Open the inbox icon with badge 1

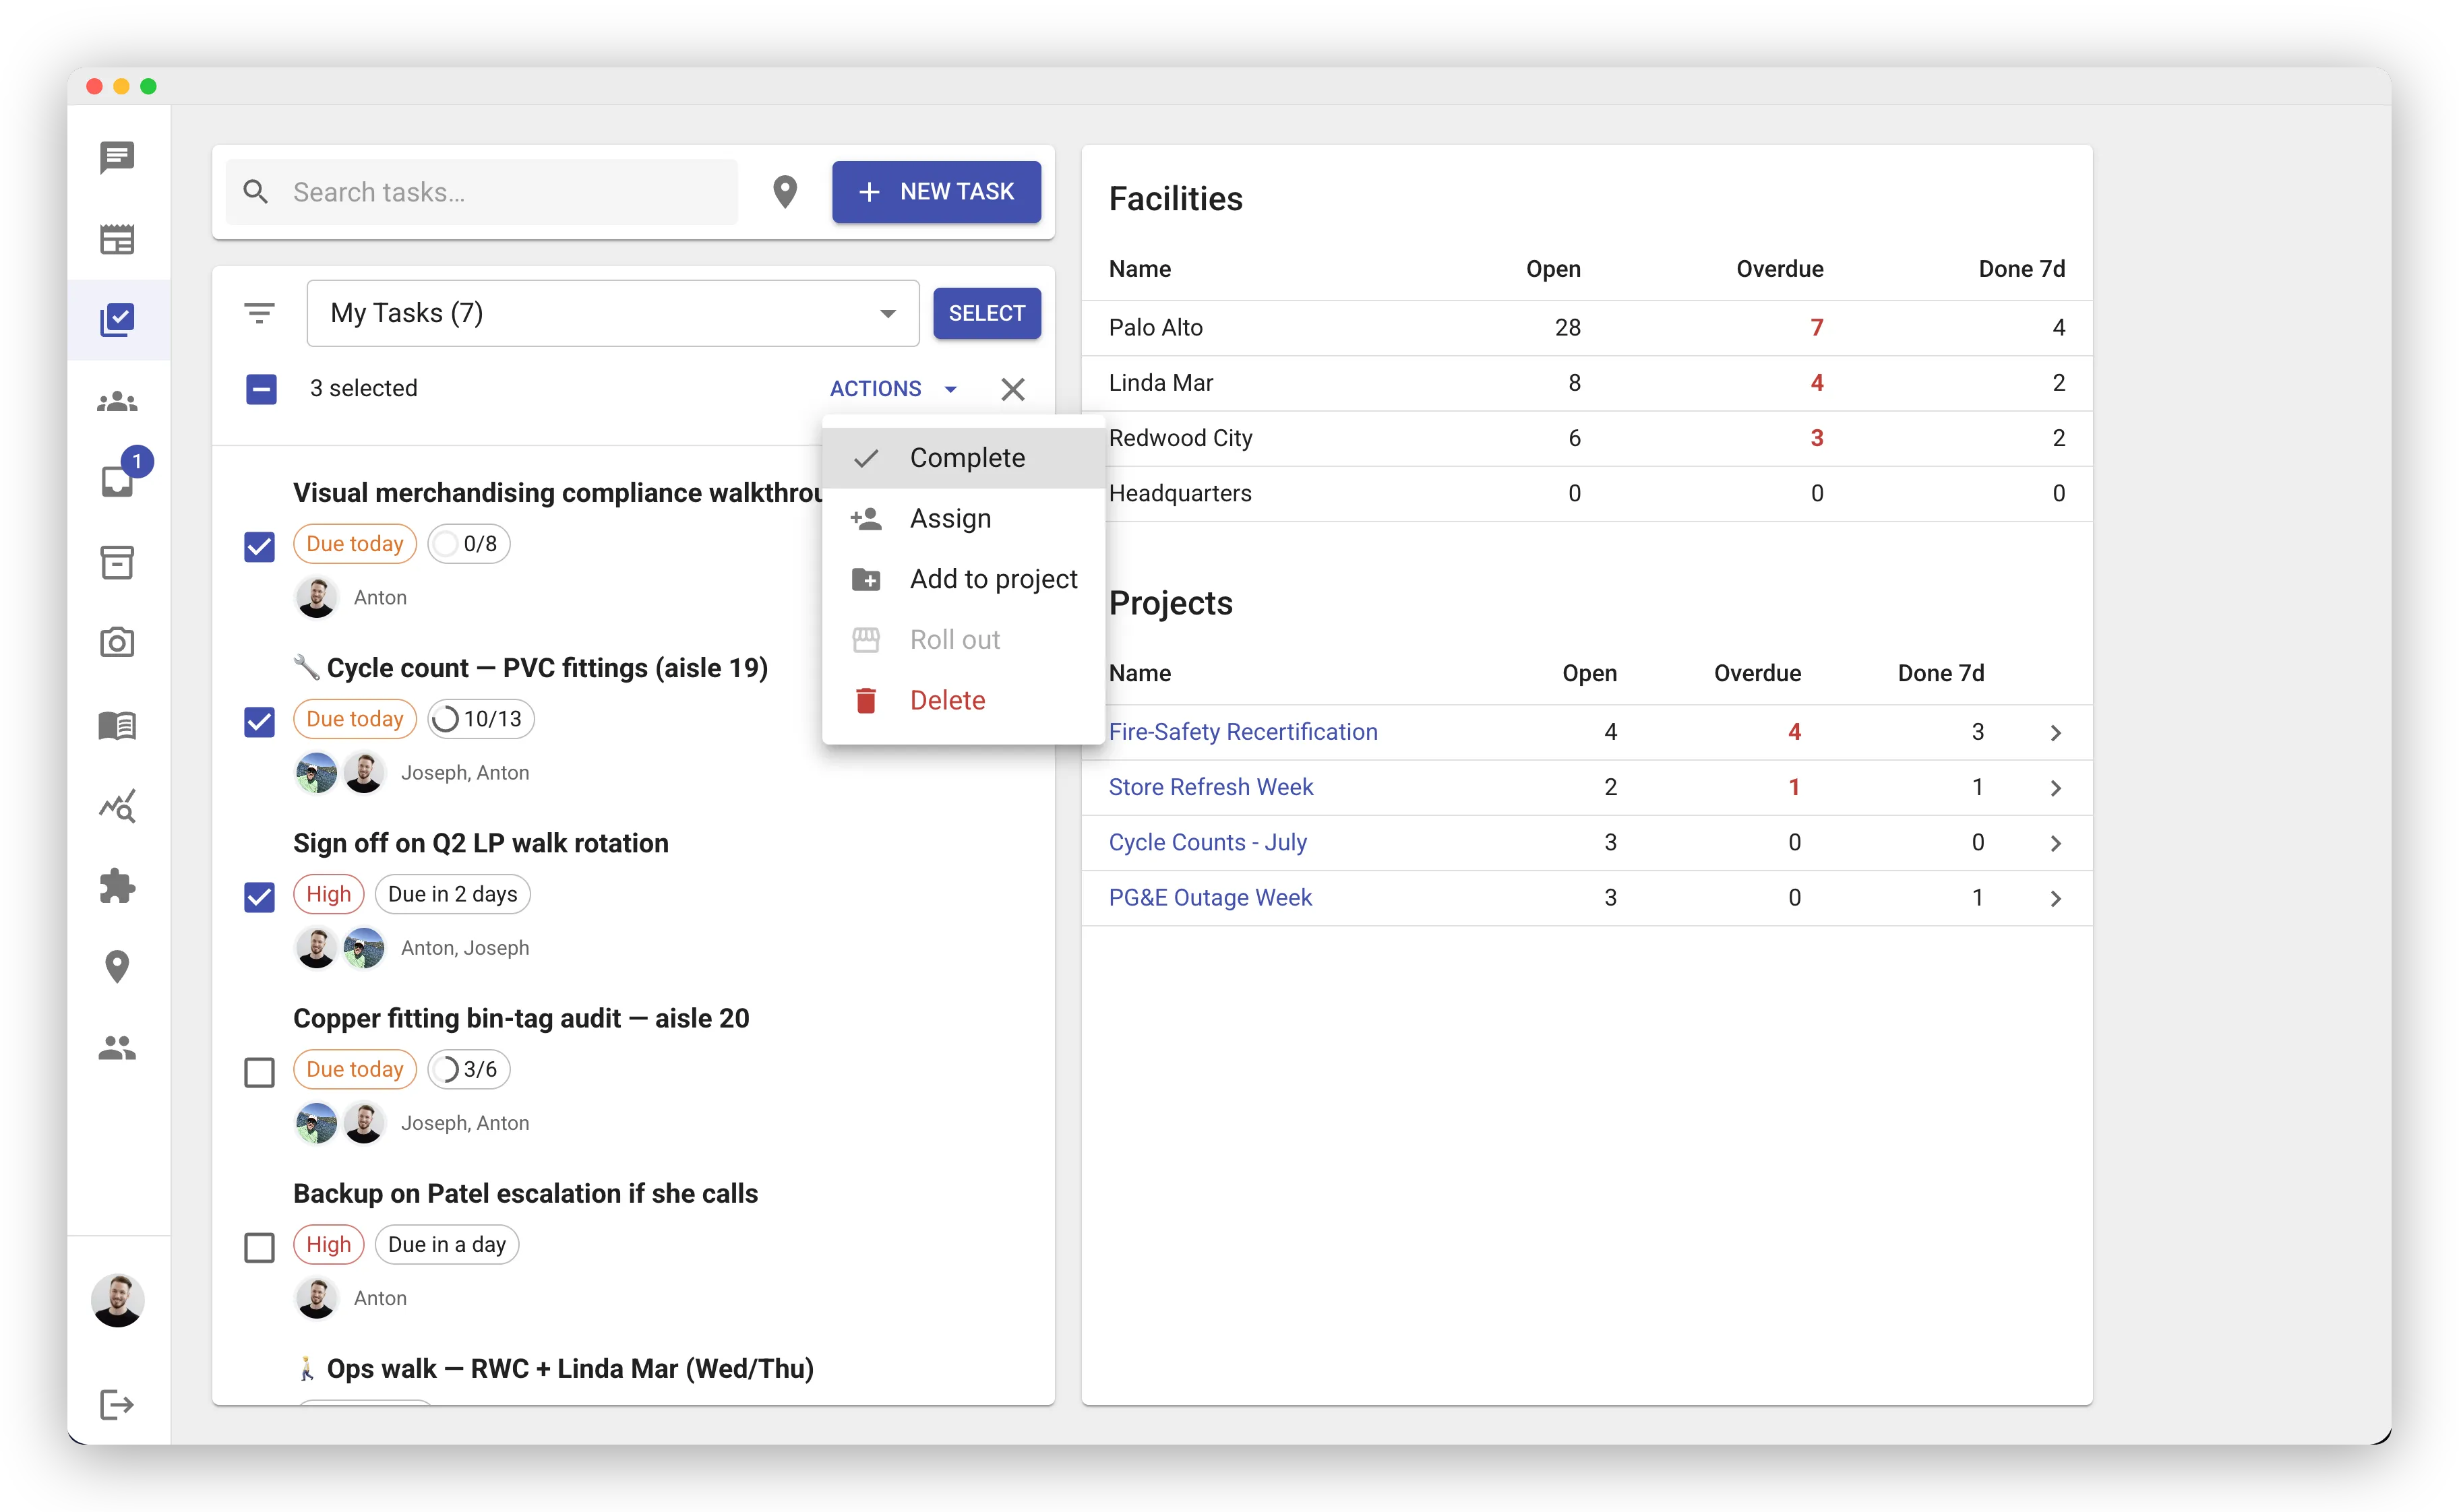(x=117, y=482)
